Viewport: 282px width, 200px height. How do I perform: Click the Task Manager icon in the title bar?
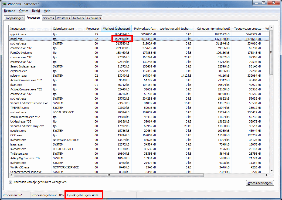pyautogui.click(x=5, y=4)
